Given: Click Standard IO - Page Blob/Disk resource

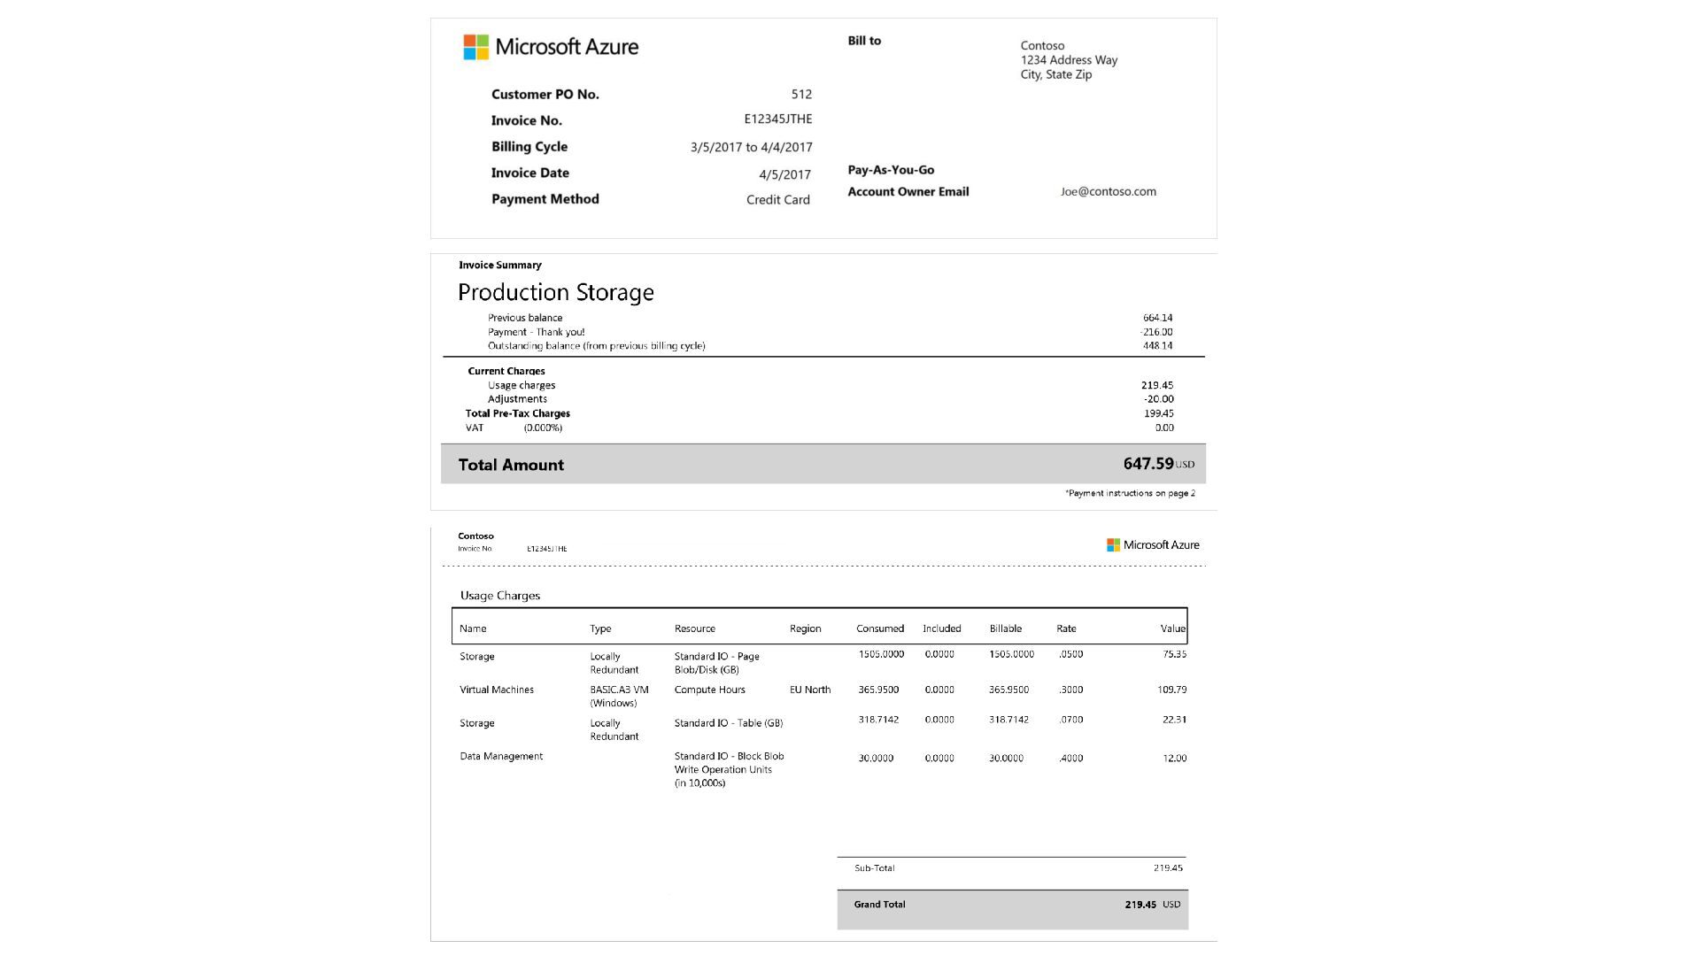Looking at the screenshot, I should [717, 663].
